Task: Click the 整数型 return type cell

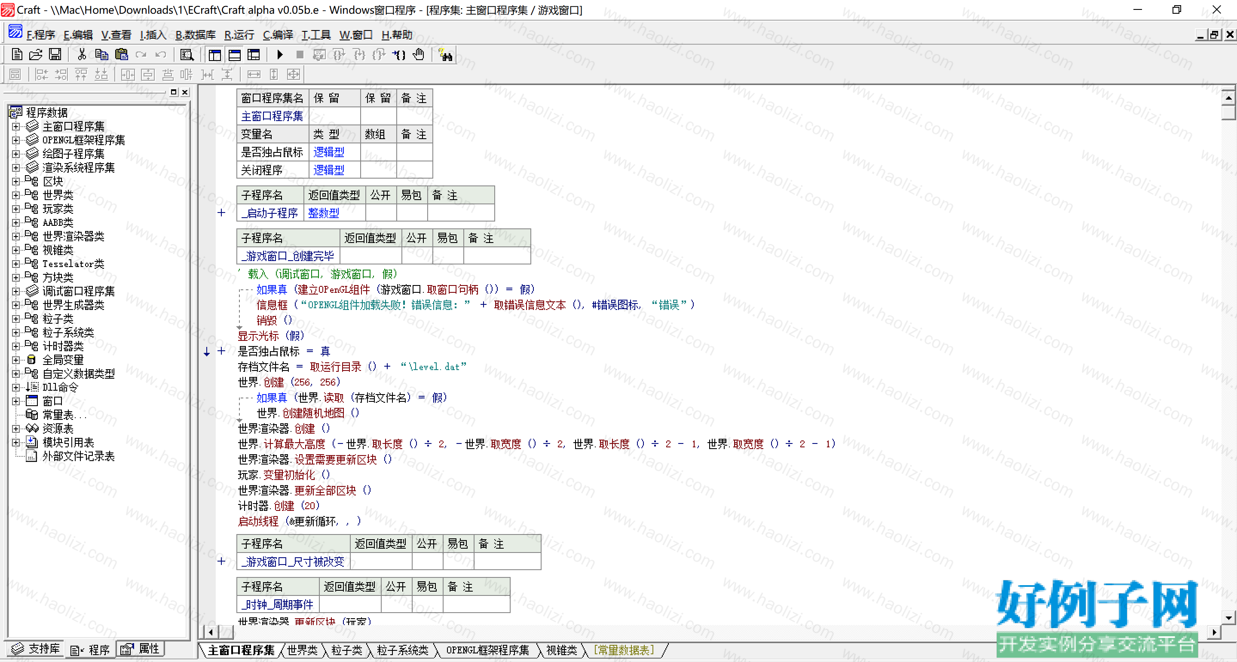Action: tap(324, 213)
